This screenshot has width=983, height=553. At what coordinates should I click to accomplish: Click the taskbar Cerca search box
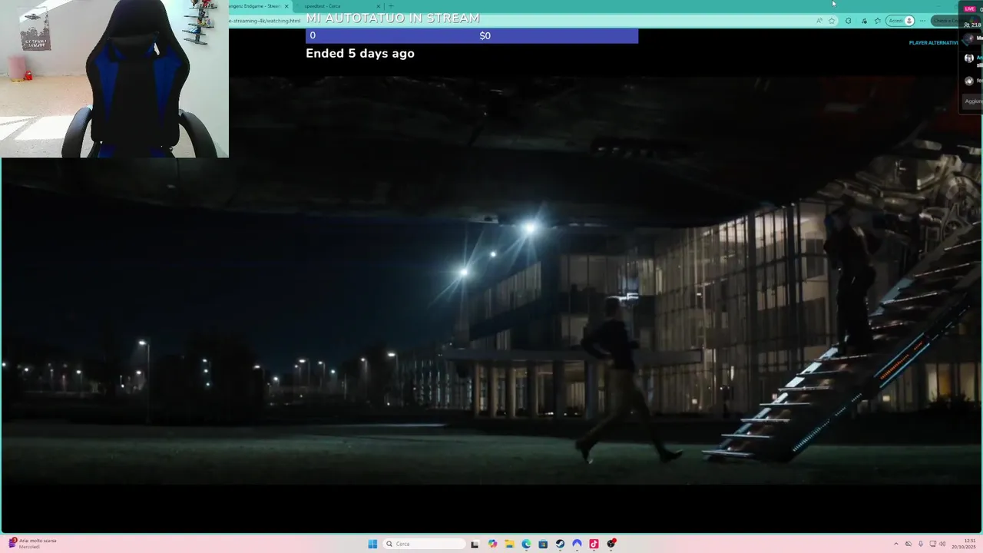pos(425,544)
